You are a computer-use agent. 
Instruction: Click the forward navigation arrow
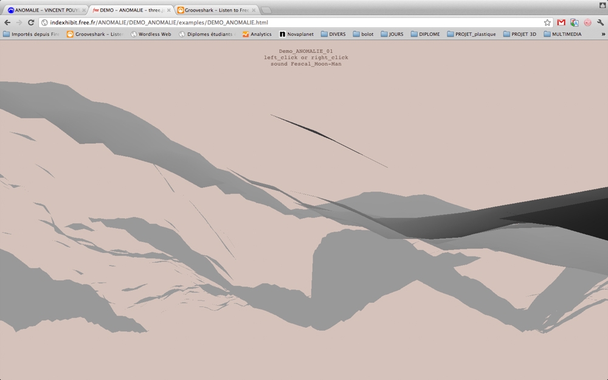(19, 22)
